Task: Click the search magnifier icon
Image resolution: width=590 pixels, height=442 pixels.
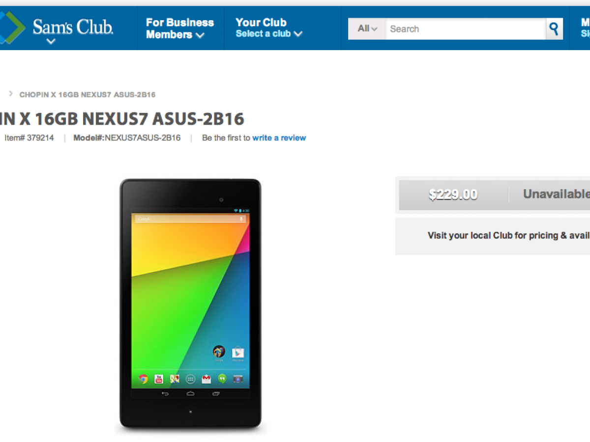Action: point(554,29)
